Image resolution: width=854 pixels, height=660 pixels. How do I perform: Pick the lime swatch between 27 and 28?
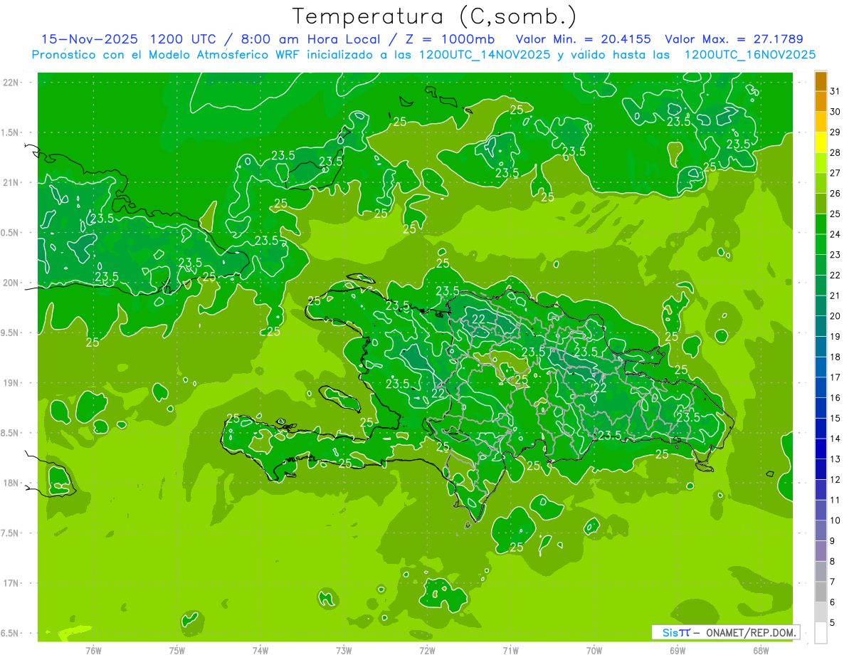[x=821, y=163]
